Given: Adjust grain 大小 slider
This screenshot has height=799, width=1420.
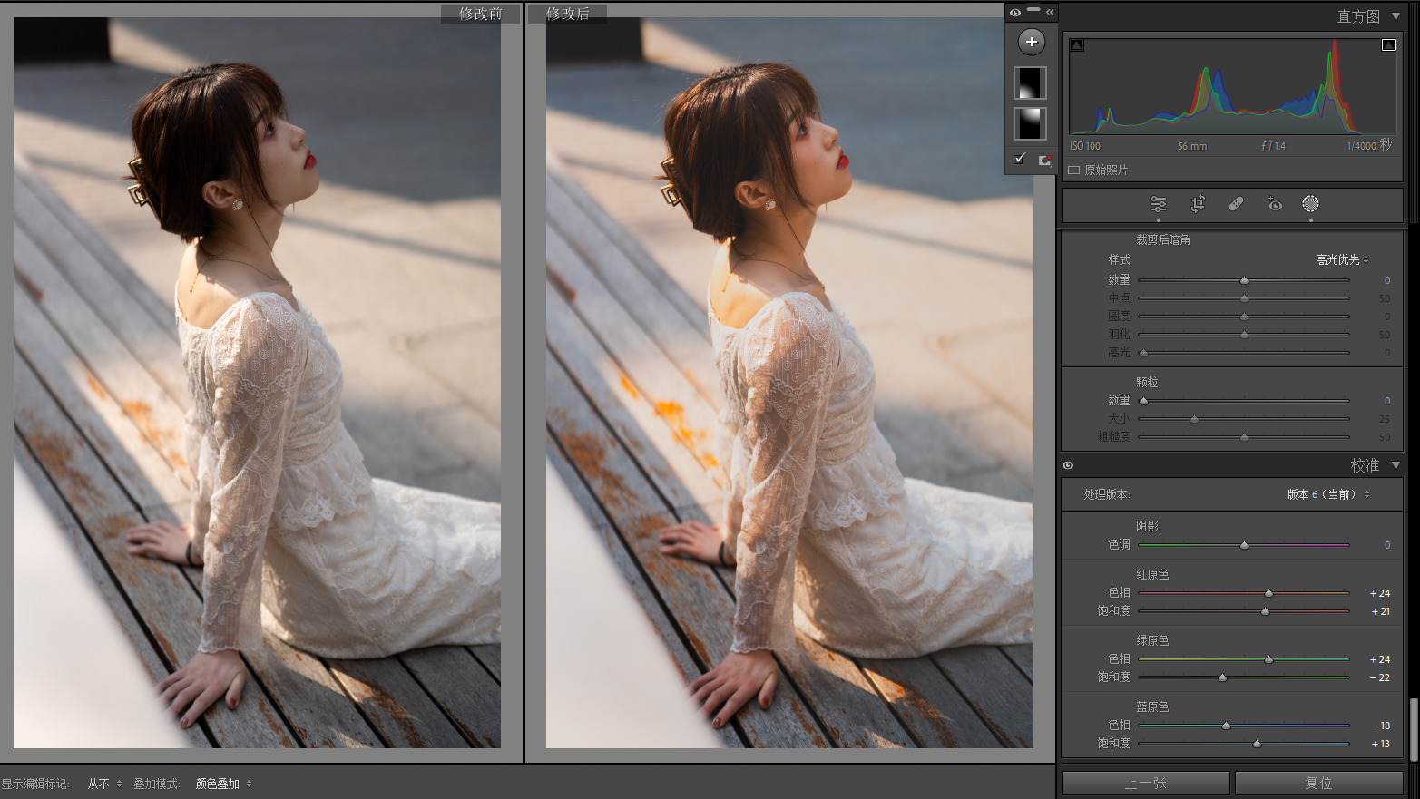Looking at the screenshot, I should pos(1244,419).
